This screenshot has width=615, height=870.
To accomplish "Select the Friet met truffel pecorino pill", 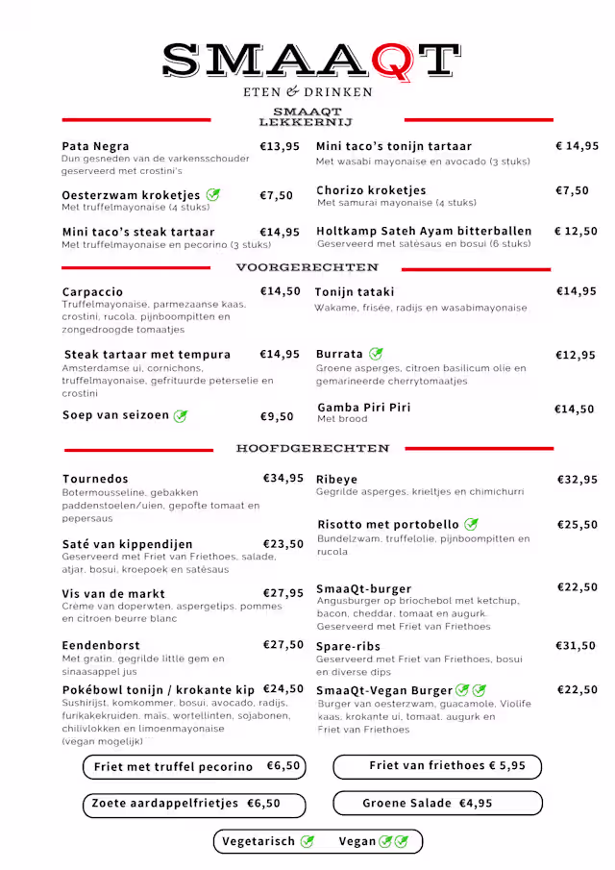I will [196, 767].
